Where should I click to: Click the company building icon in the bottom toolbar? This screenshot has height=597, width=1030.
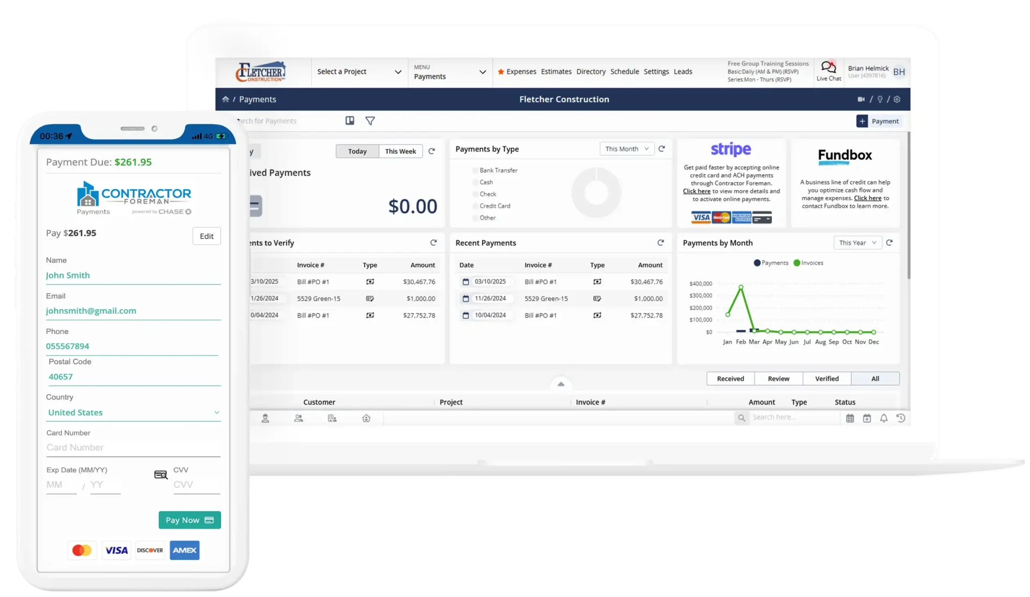point(332,419)
